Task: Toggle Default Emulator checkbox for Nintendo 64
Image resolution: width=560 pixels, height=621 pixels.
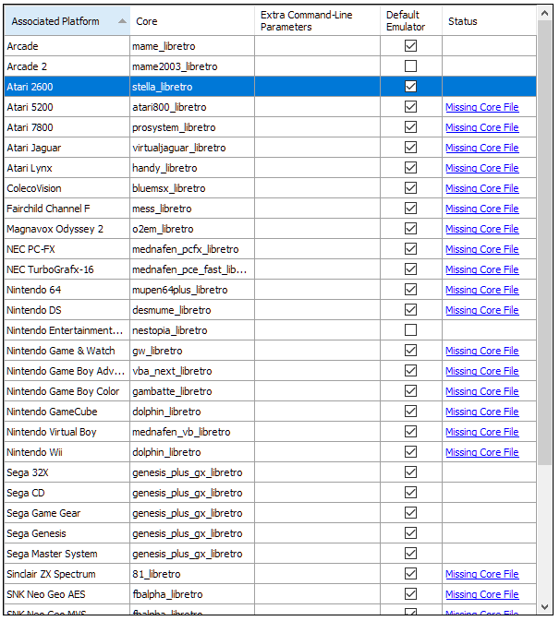Action: tap(410, 290)
